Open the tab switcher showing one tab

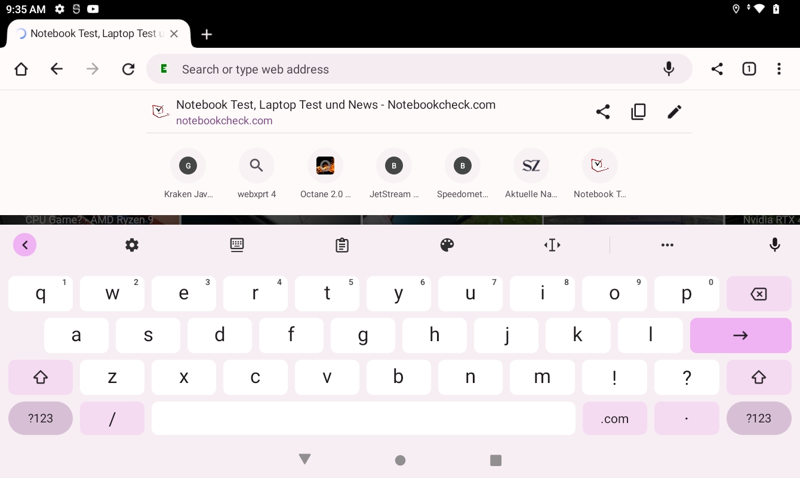[x=749, y=69]
